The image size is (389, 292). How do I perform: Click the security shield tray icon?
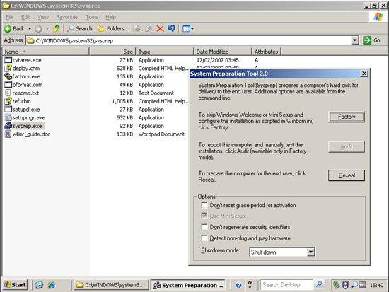tap(345, 285)
